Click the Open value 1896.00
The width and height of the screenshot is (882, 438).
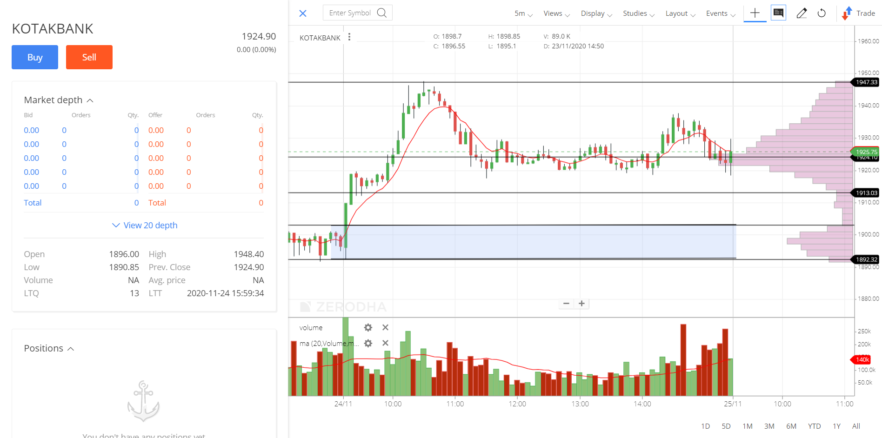pos(124,254)
